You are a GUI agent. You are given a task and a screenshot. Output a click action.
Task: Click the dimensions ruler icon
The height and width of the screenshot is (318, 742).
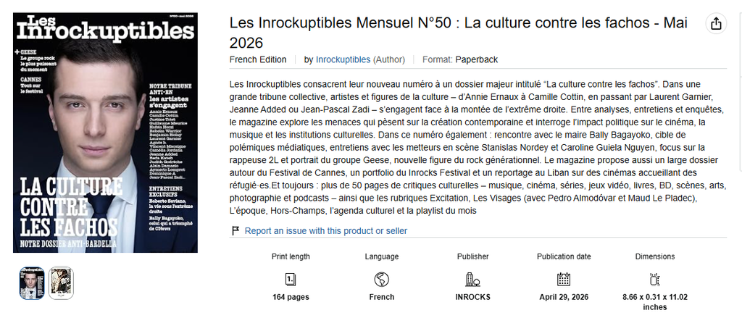coord(655,280)
